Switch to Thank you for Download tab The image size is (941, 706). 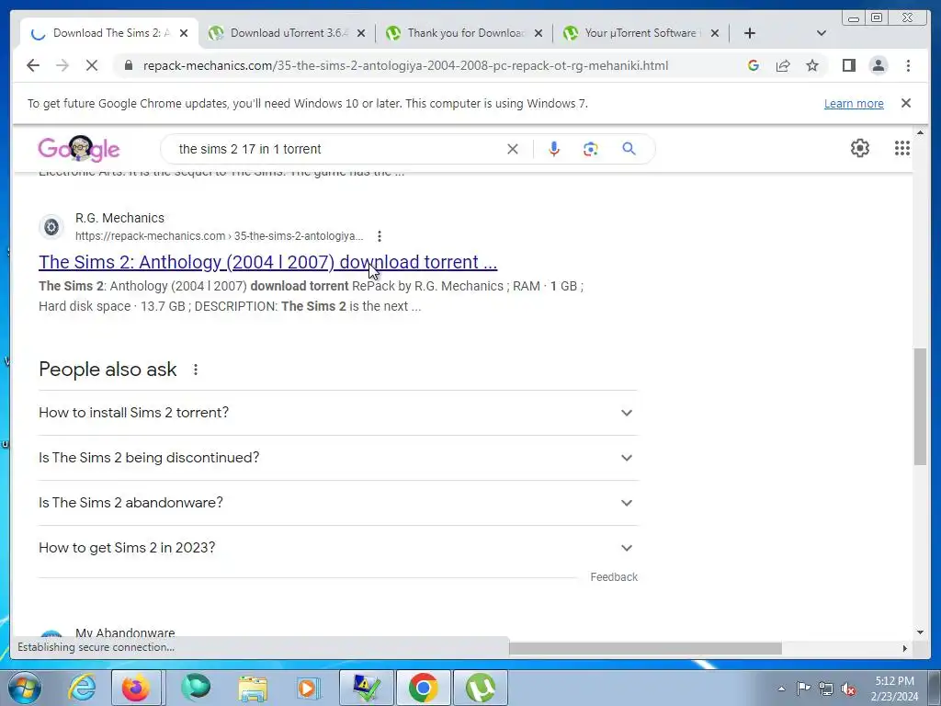tap(466, 33)
